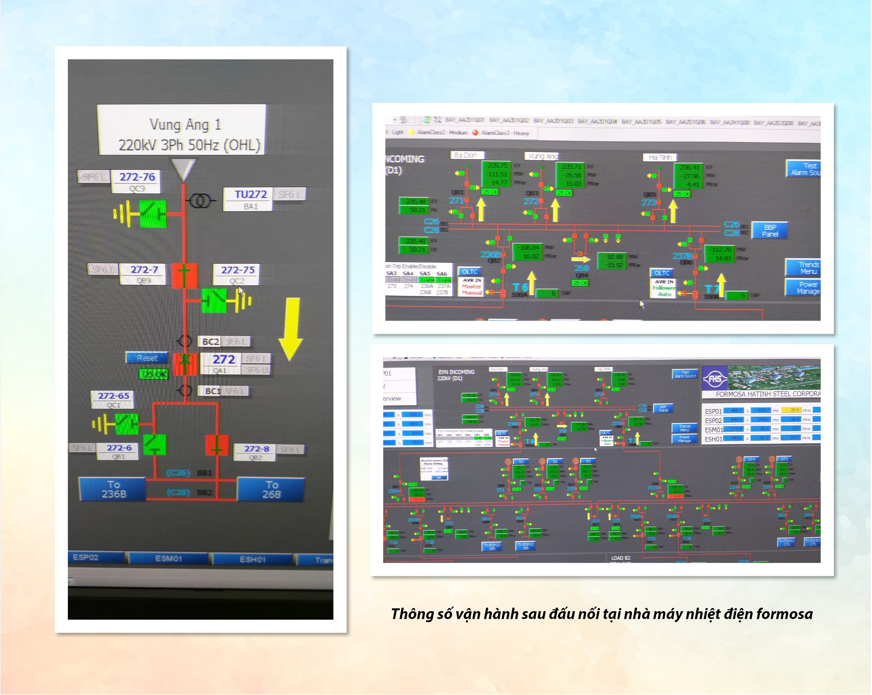Click the red 272-8 QB2 disconnector symbol

[x=217, y=445]
